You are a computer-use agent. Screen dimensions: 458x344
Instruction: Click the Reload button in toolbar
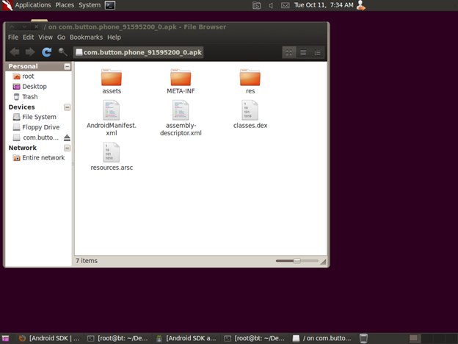click(46, 52)
